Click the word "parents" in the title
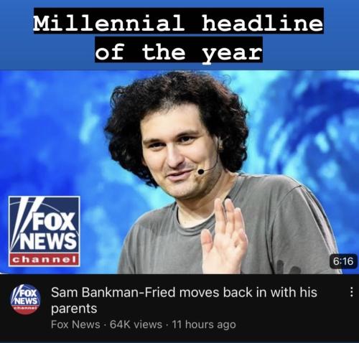Viewport: 359px width, 343px height. [74, 309]
